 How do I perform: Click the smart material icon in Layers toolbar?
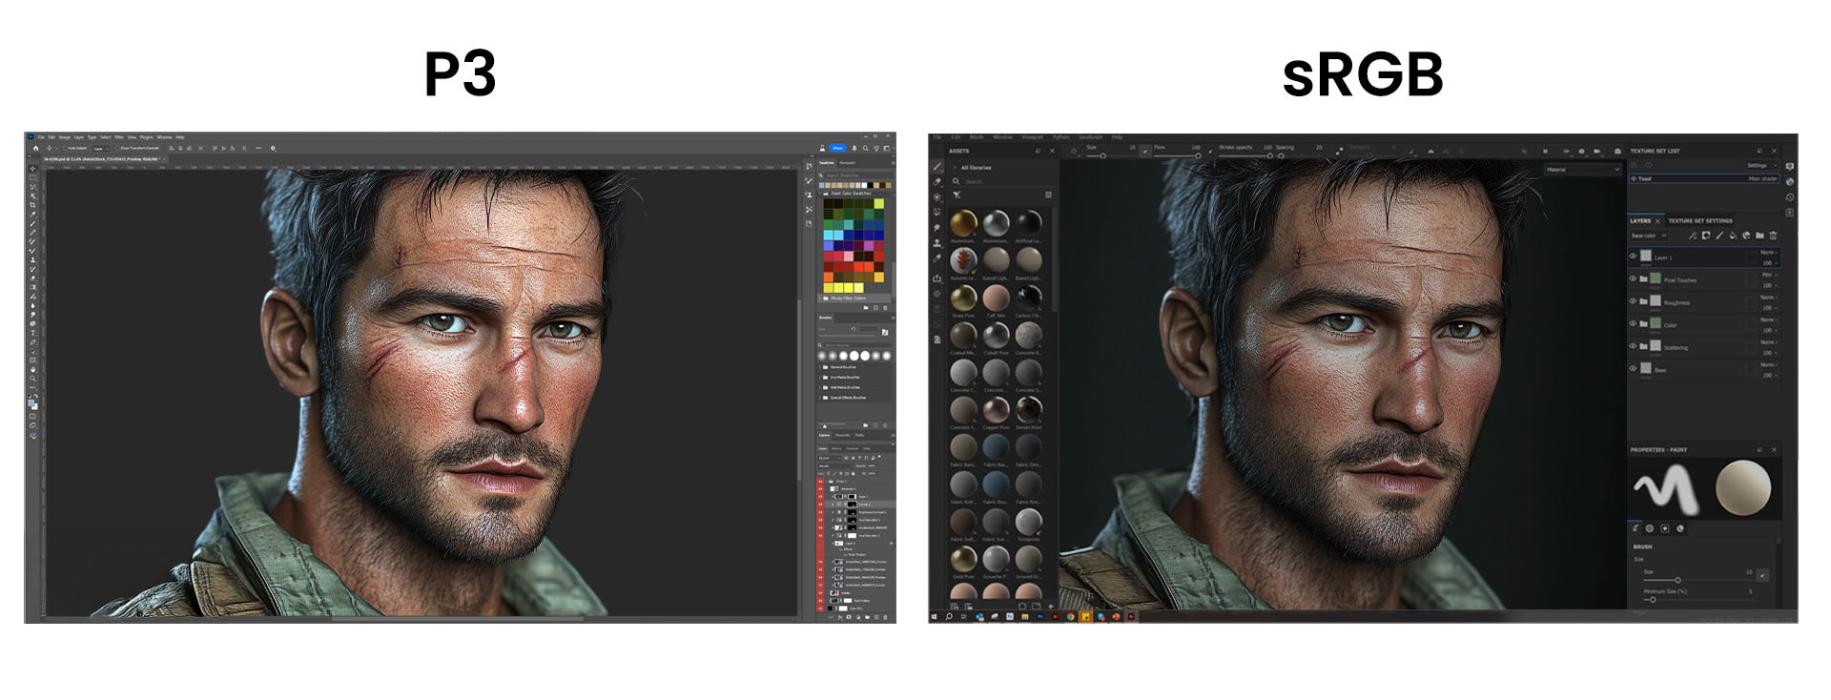[x=1746, y=236]
